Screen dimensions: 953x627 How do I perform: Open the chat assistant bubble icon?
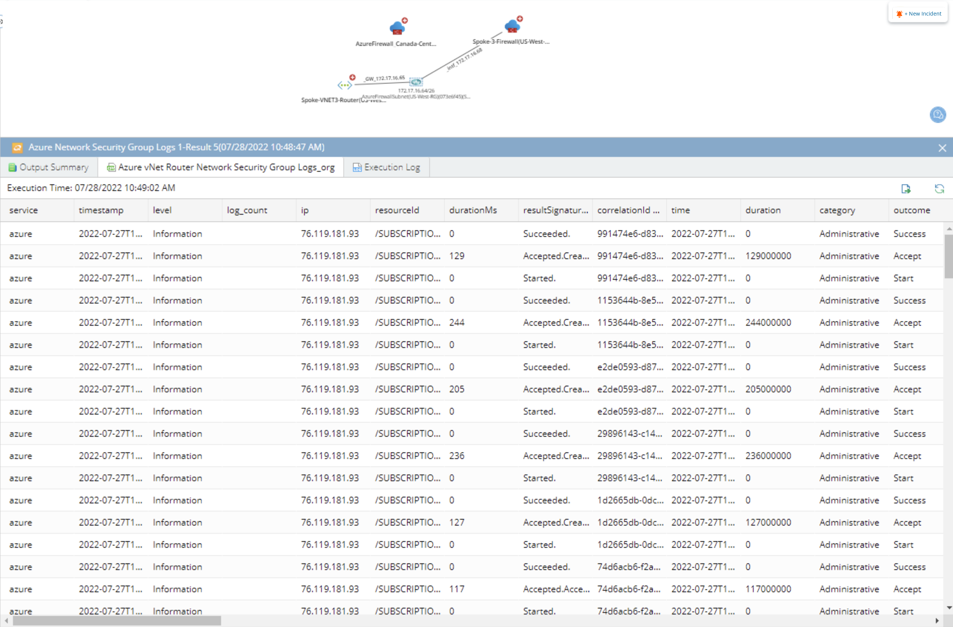point(937,115)
